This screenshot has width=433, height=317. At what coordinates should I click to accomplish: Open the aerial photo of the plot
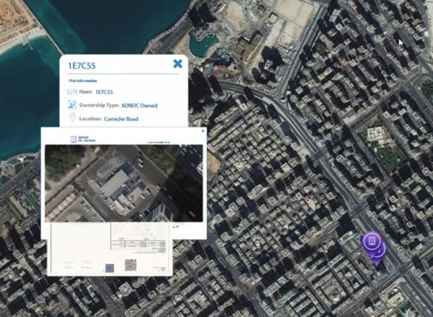[x=124, y=183]
